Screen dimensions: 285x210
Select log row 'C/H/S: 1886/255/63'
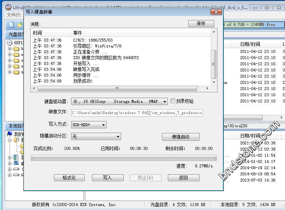click(x=121, y=40)
